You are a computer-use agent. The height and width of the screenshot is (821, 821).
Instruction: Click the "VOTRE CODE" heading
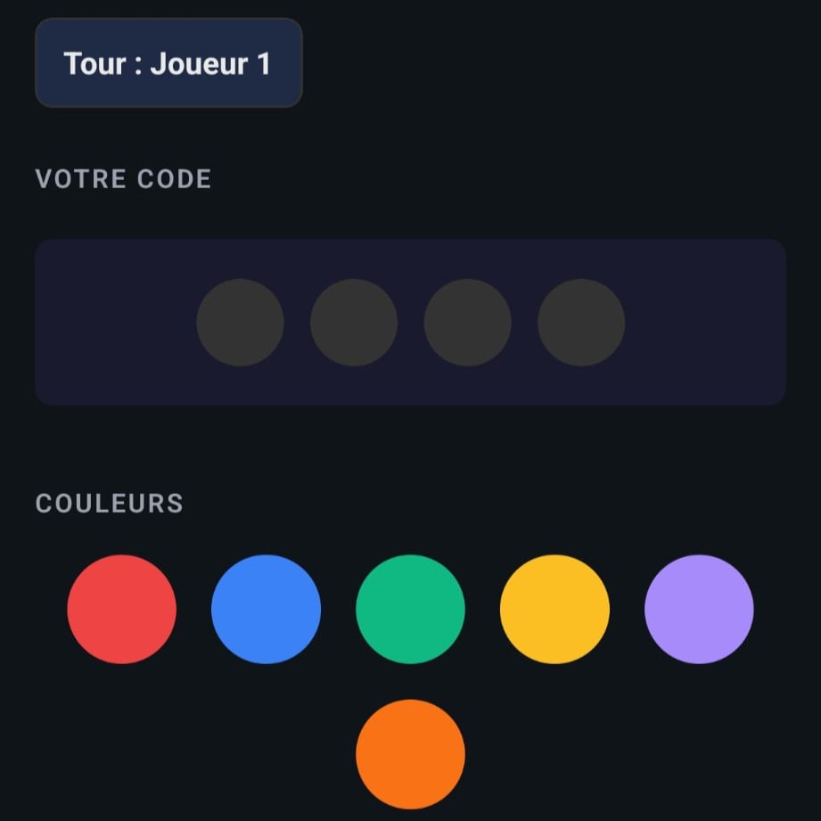(123, 179)
